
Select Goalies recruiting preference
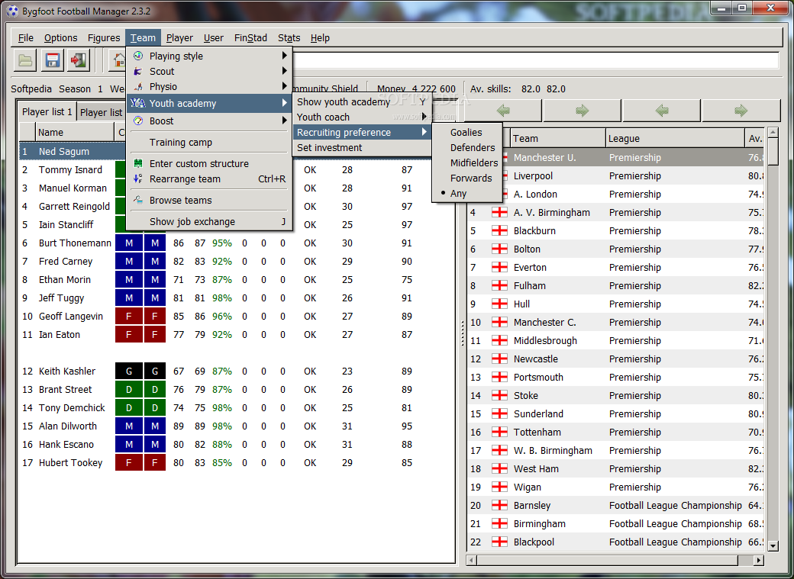click(466, 132)
